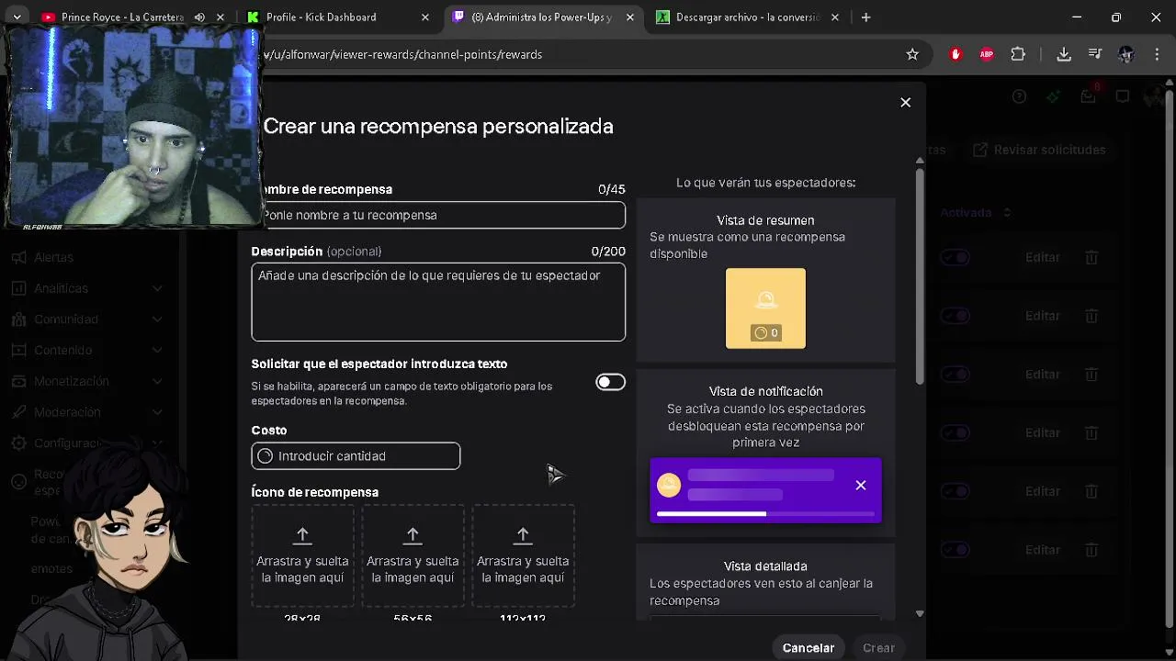Toggle the third reward's Activada switch
The height and width of the screenshot is (661, 1176).
[955, 375]
